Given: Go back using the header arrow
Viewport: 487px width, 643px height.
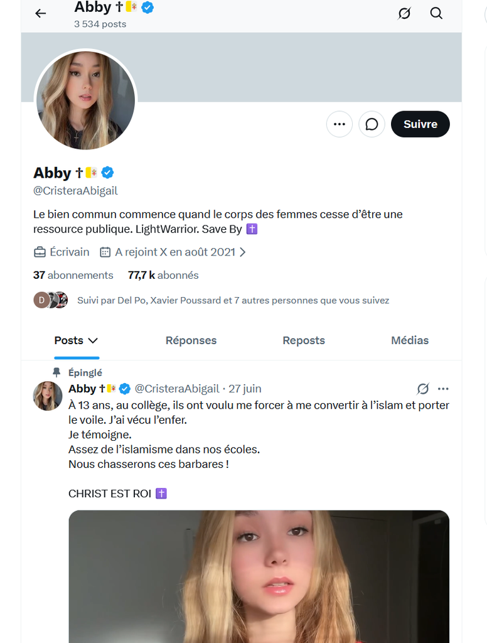Looking at the screenshot, I should 41,14.
